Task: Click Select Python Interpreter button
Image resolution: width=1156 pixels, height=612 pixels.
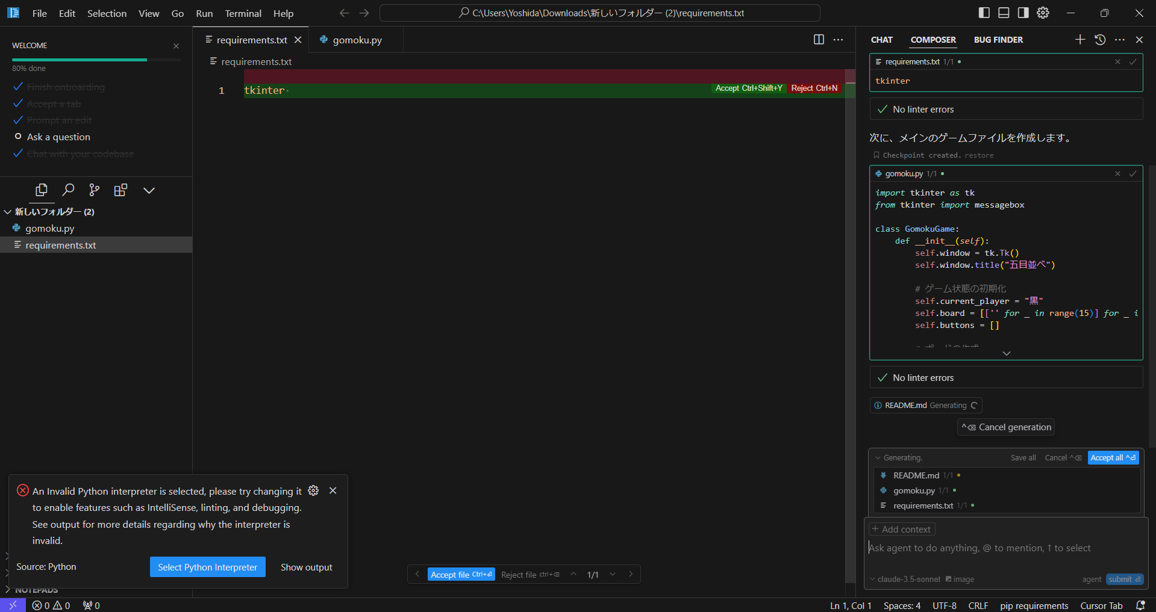Action: (207, 567)
